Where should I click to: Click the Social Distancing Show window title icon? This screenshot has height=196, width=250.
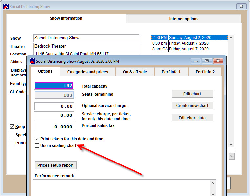[6, 6]
